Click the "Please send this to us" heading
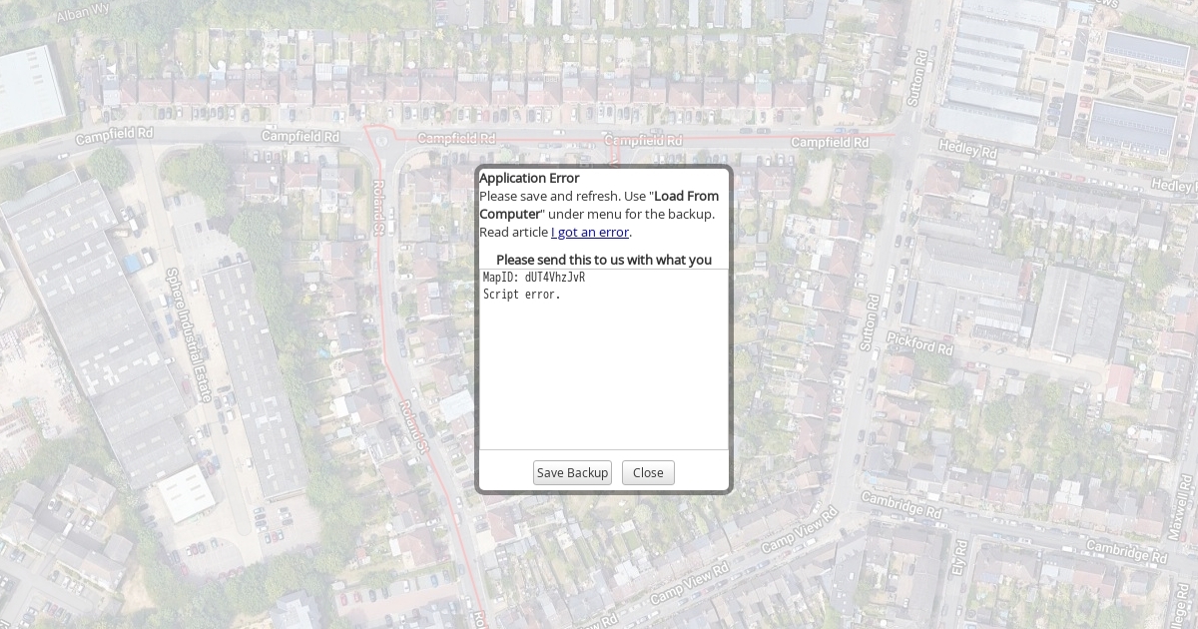 604,260
